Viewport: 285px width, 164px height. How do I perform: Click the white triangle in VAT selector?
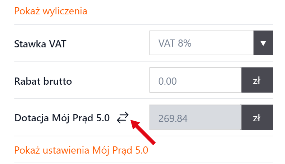click(x=263, y=43)
